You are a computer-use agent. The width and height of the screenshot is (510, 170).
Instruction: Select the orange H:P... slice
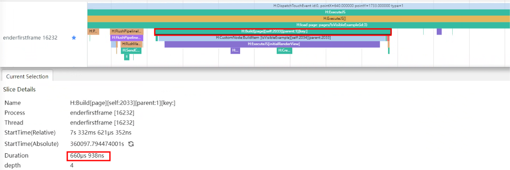click(94, 31)
